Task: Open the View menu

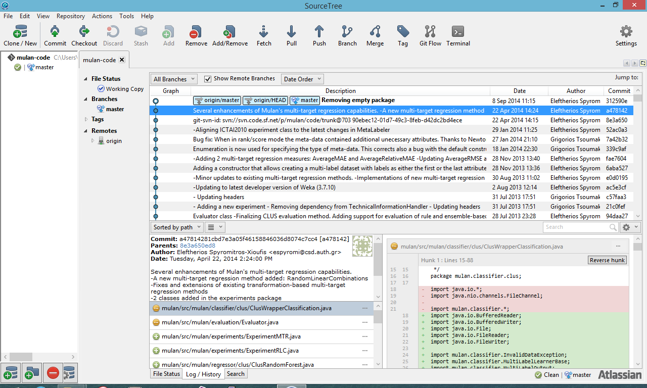Action: point(43,16)
